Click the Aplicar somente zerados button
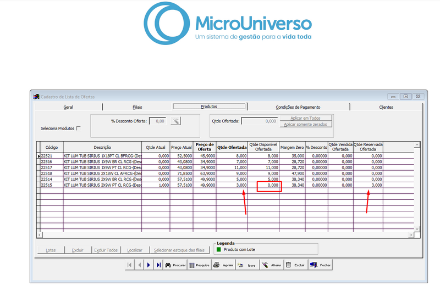Image resolution: width=440 pixels, height=297 pixels. [306, 125]
